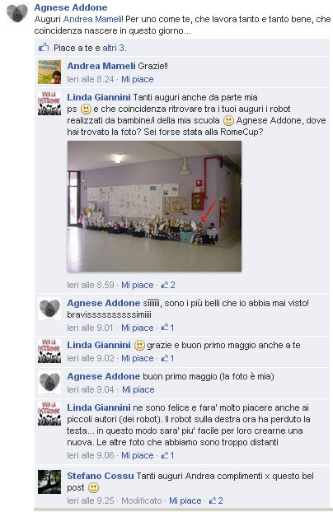The image size is (333, 512).
Task: Like Agnese's 9.04 'la foto è mia' comment
Action: (x=138, y=389)
